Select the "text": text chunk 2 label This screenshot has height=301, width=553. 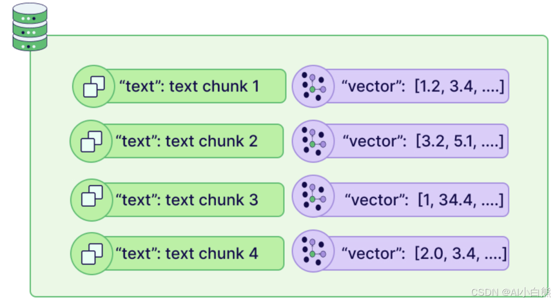(x=186, y=141)
